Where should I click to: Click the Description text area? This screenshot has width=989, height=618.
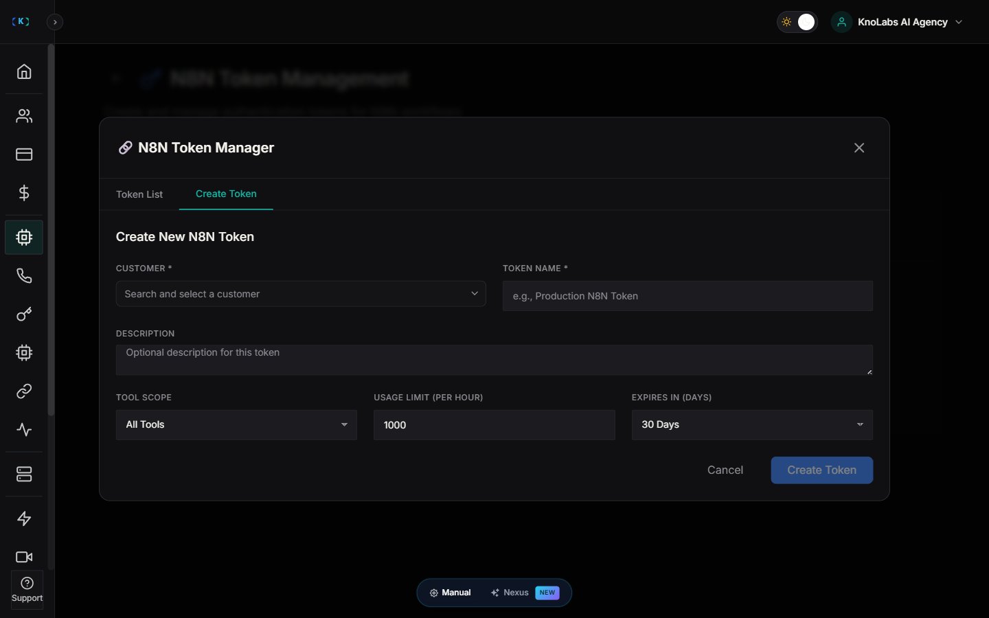(494, 360)
